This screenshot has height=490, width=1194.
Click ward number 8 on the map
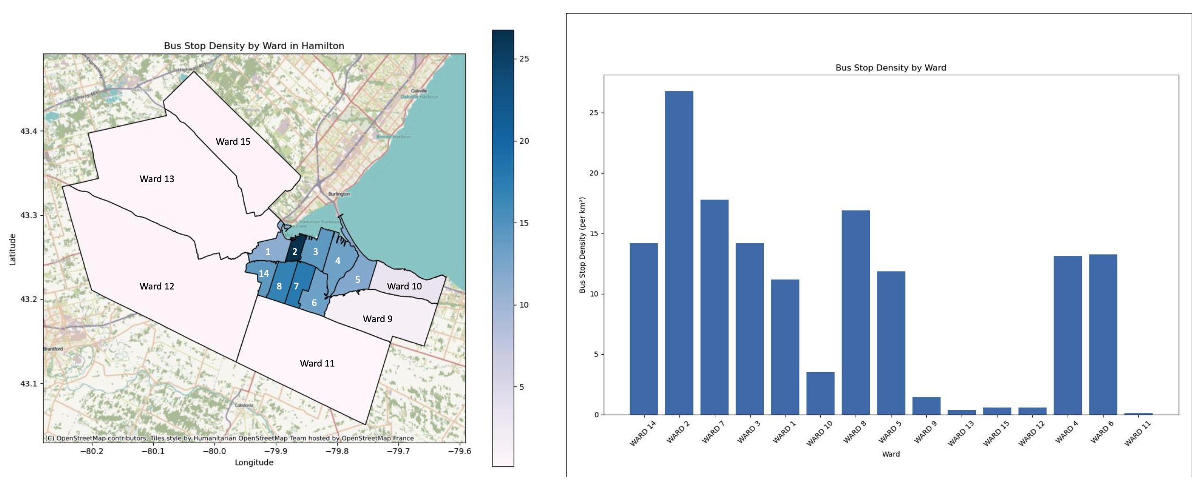click(279, 286)
